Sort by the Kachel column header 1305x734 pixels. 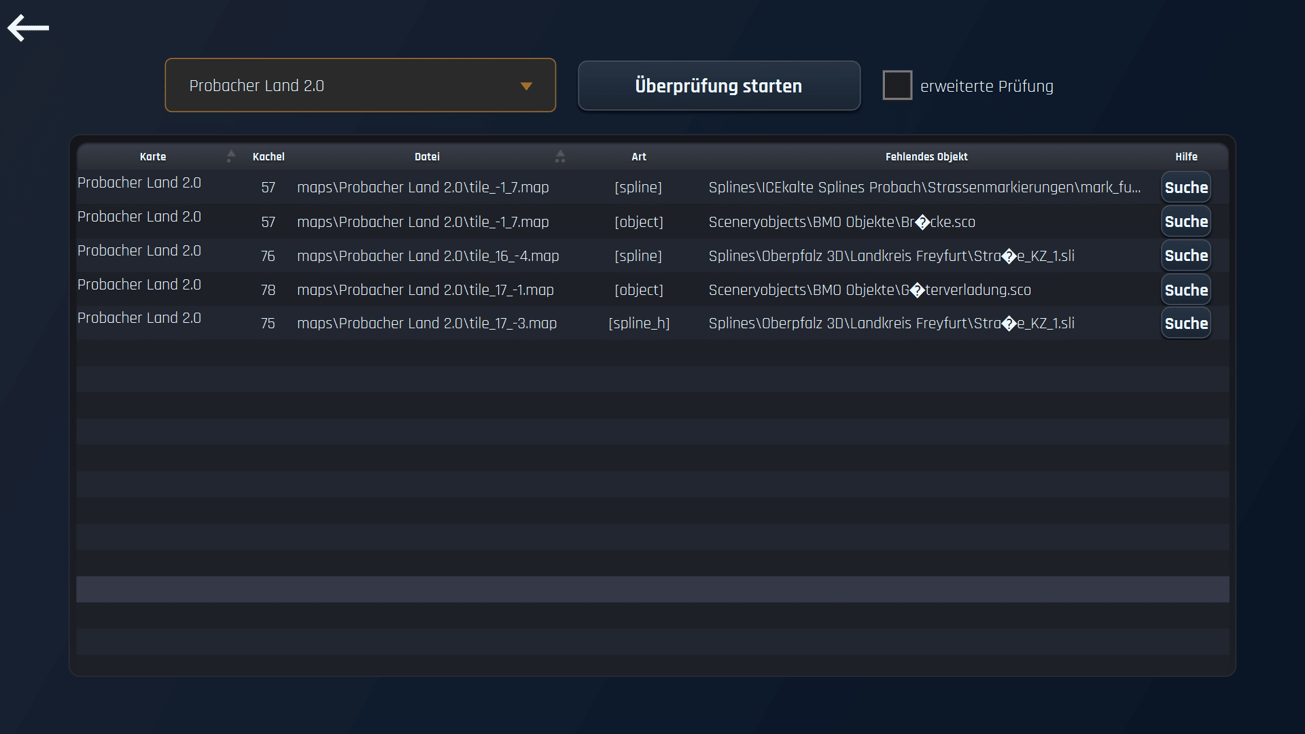pos(268,157)
